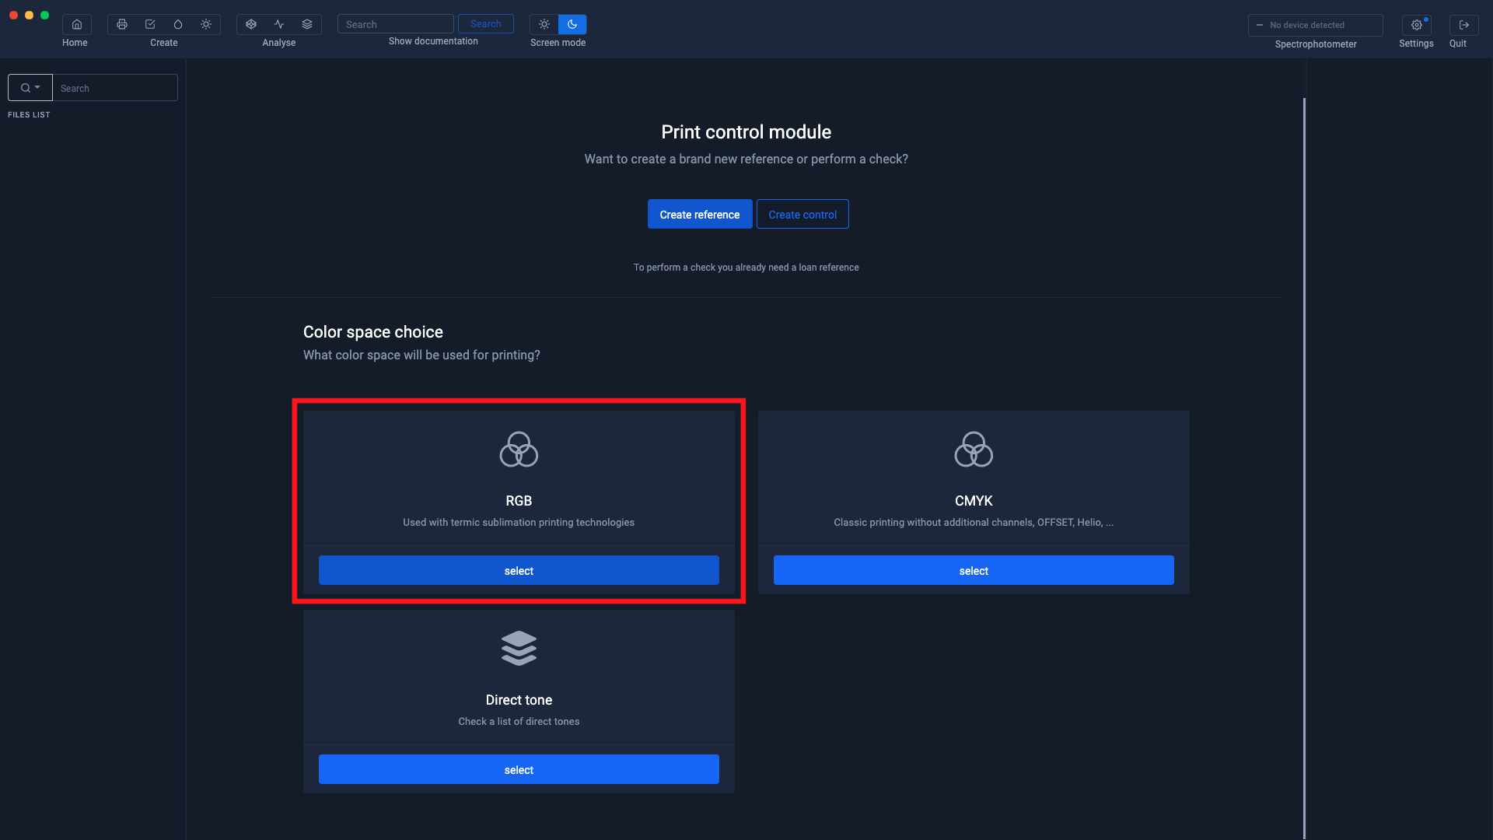Click the Direct tone card title
Viewport: 1493px width, 840px height.
tap(519, 700)
